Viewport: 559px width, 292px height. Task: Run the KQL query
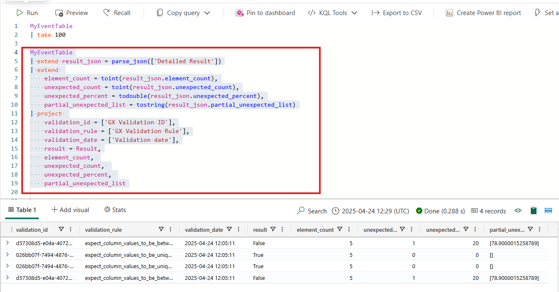click(27, 13)
